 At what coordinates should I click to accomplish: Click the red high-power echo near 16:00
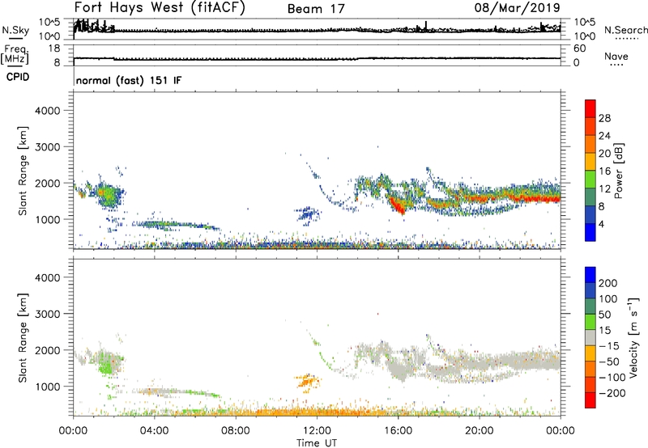(397, 205)
